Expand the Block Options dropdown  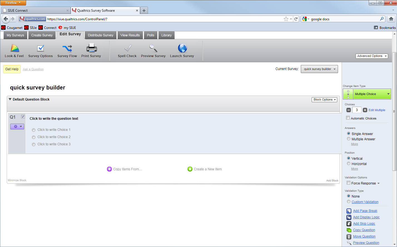point(324,100)
